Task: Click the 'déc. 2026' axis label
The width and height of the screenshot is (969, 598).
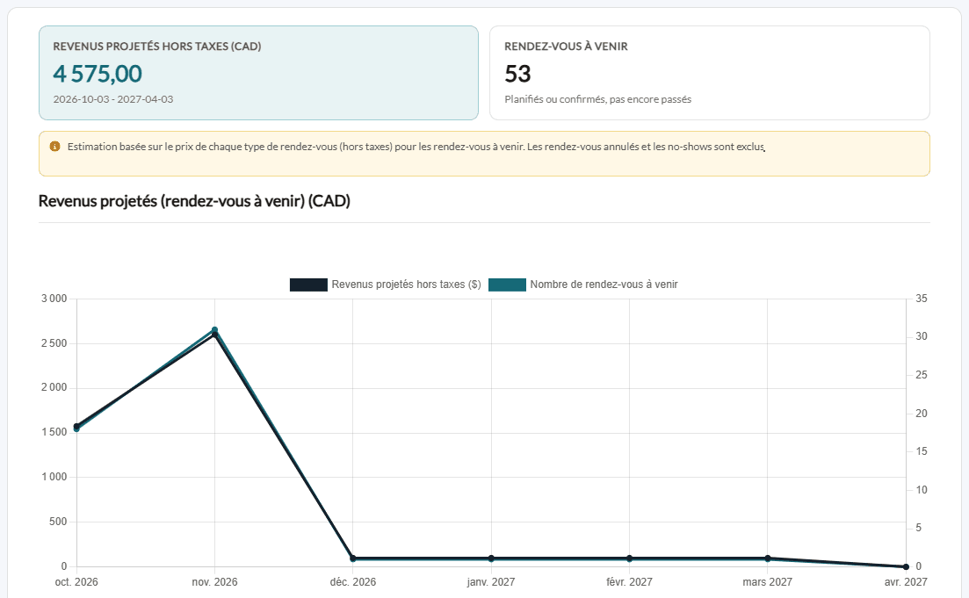Action: point(353,582)
